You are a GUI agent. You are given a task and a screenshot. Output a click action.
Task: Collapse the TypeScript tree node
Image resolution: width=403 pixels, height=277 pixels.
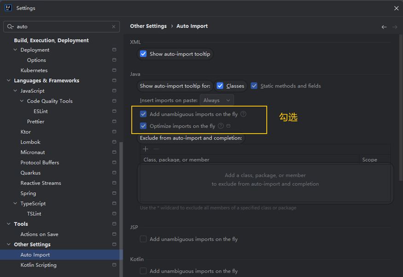[15, 204]
